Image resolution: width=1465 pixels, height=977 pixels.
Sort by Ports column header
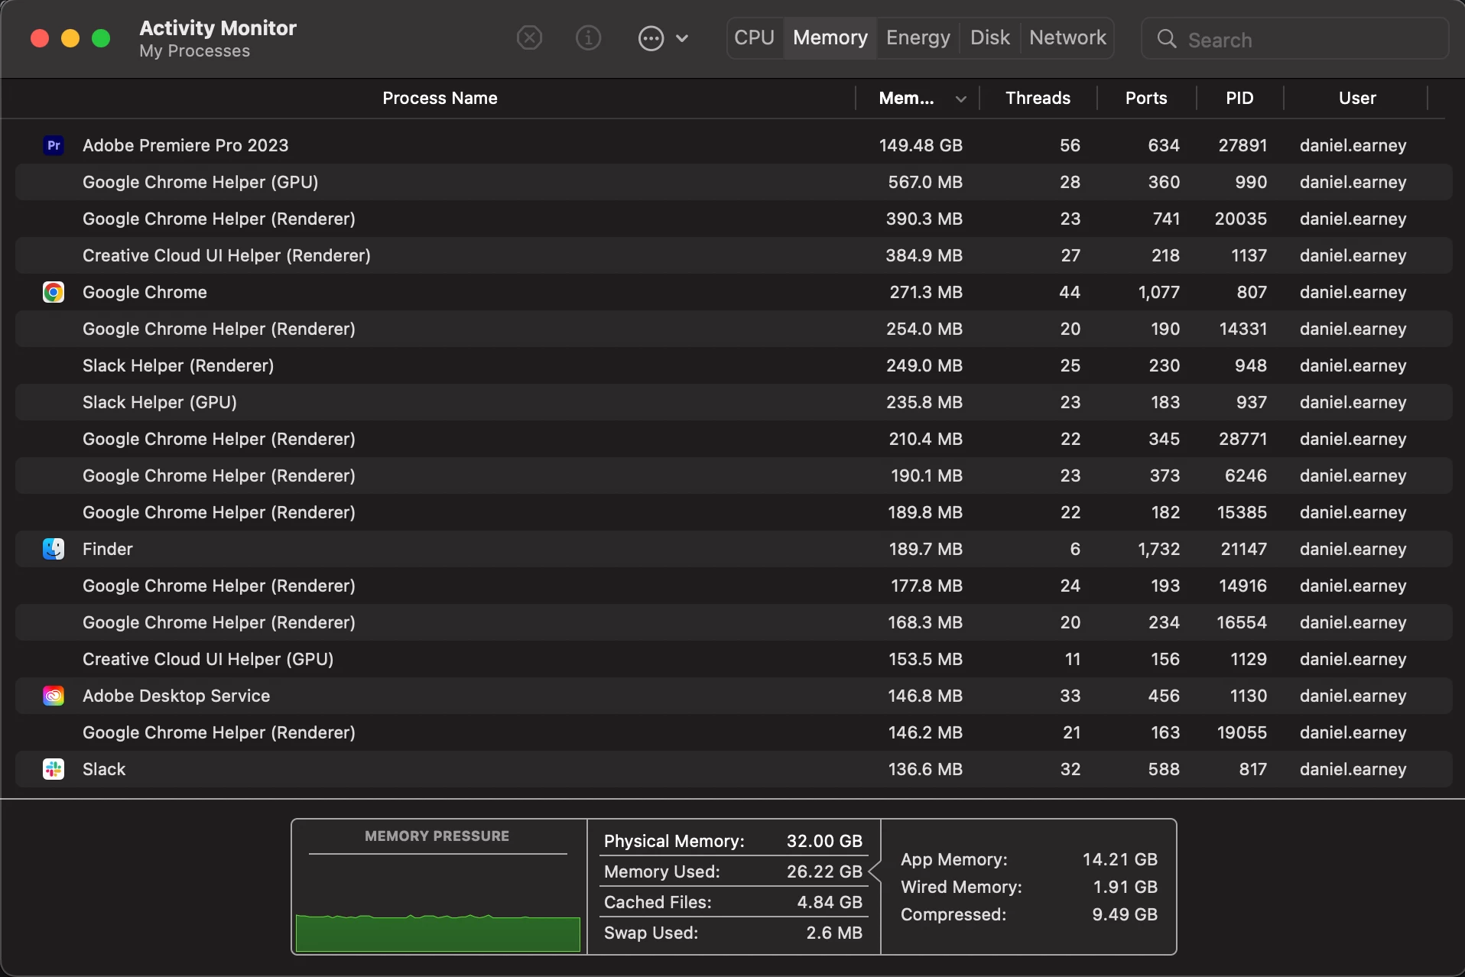coord(1146,98)
